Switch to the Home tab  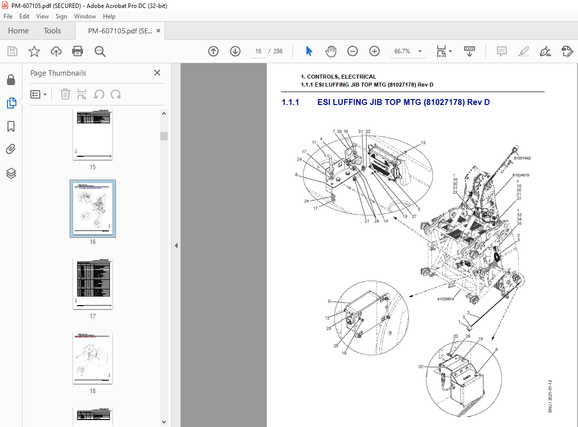click(x=18, y=30)
